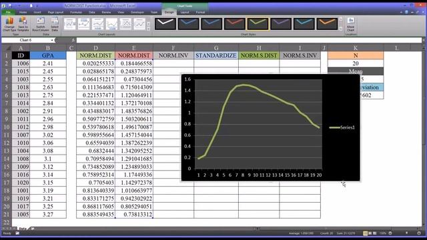
Task: Switch Row/Column of chart data
Action: coord(41,24)
